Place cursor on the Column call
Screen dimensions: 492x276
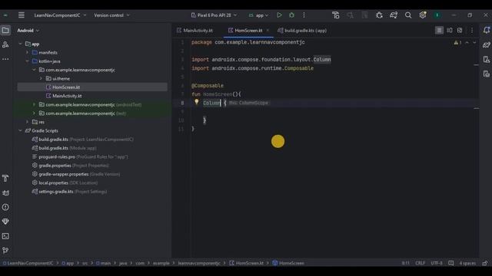click(x=211, y=103)
